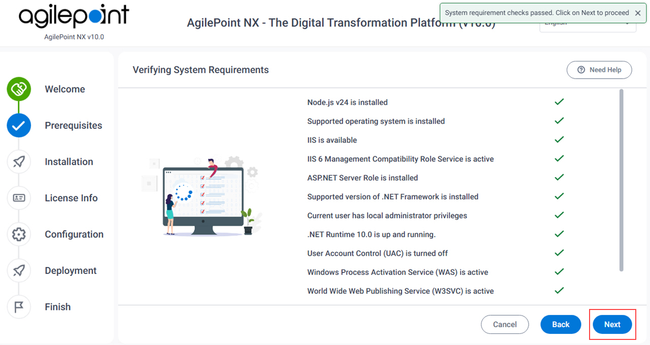Click the check beside .NET Framework is installed
The image size is (650, 345).
(x=559, y=196)
